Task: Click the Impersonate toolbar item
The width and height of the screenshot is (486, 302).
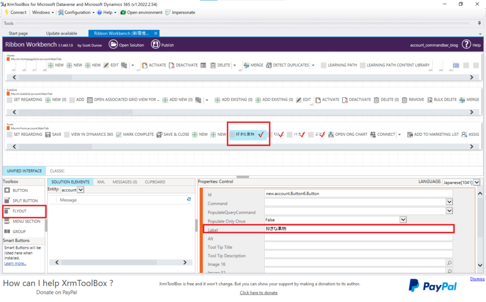Action: (180, 12)
